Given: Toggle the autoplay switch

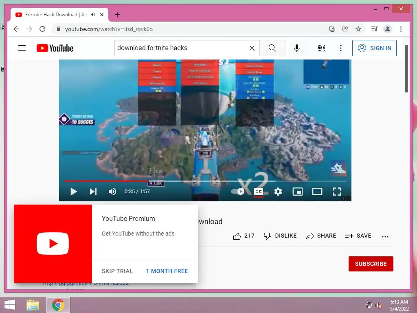Looking at the screenshot, I should tap(238, 191).
